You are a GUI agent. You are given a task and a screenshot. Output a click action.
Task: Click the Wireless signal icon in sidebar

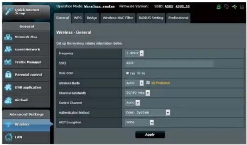(8, 124)
